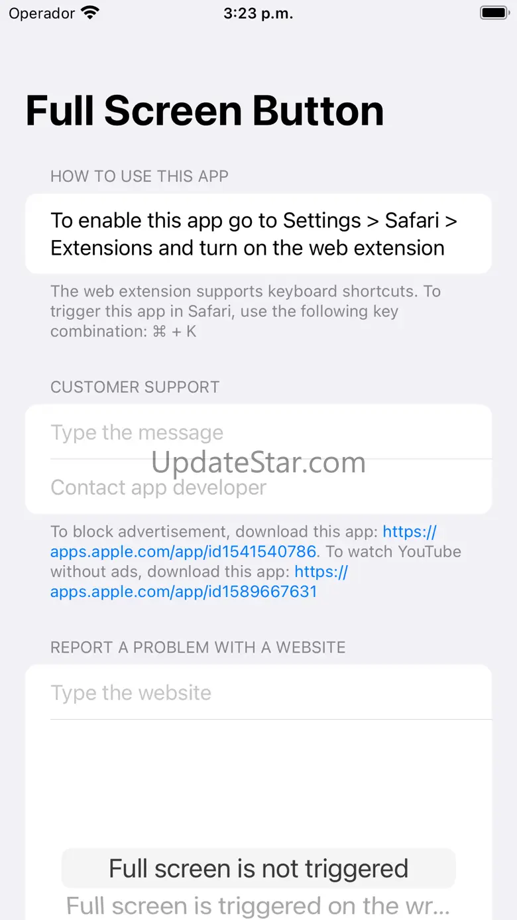Tap Contact app developer
Screen dimensions: 517x920
click(x=158, y=487)
